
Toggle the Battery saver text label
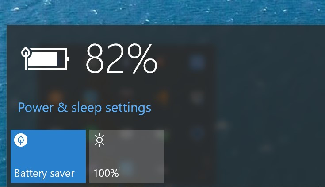pyautogui.click(x=44, y=174)
